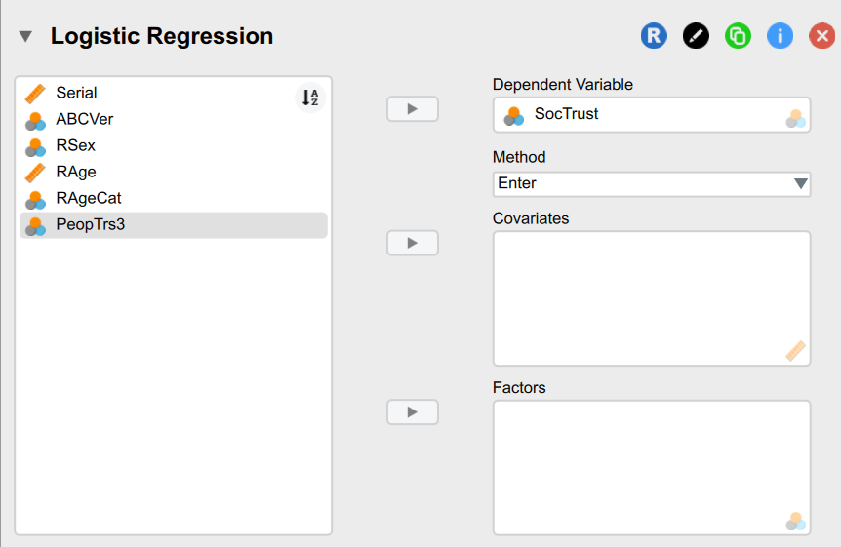This screenshot has height=547, width=841.
Task: Click the black pencil edit title icon
Action: [x=696, y=36]
